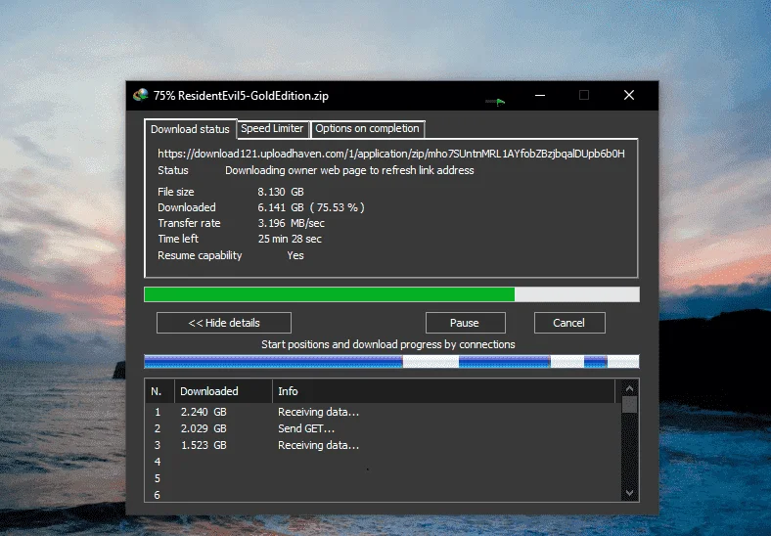Click the blue connections progress bar

tap(392, 362)
